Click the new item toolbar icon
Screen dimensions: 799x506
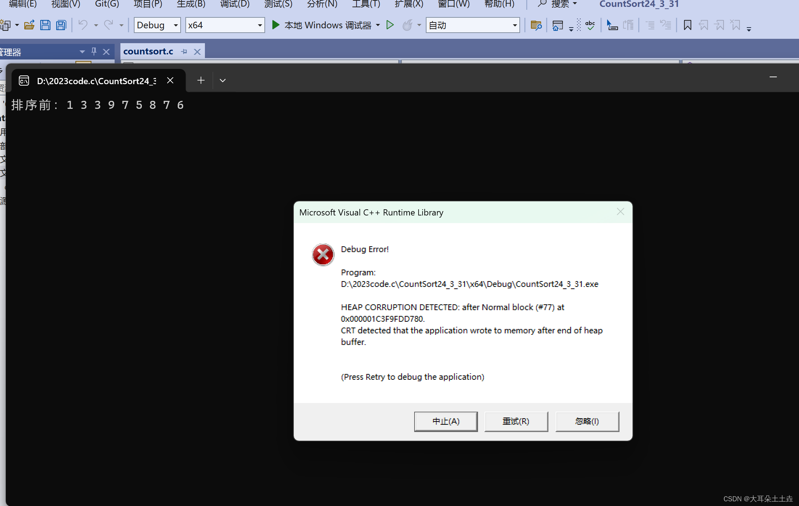[x=6, y=25]
